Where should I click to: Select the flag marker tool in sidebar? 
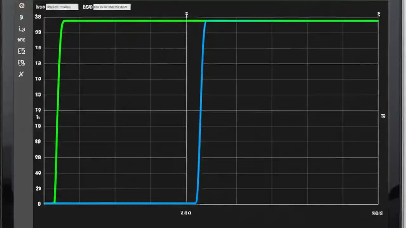[x=22, y=17]
